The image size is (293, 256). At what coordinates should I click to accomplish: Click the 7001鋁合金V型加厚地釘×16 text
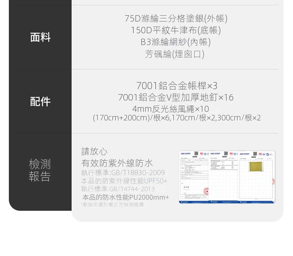coord(175,97)
